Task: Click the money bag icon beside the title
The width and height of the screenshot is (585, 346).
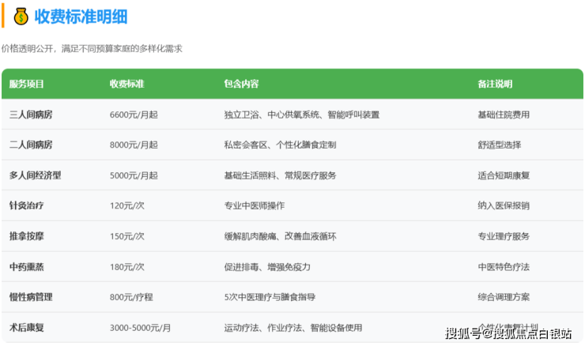Action: point(21,17)
